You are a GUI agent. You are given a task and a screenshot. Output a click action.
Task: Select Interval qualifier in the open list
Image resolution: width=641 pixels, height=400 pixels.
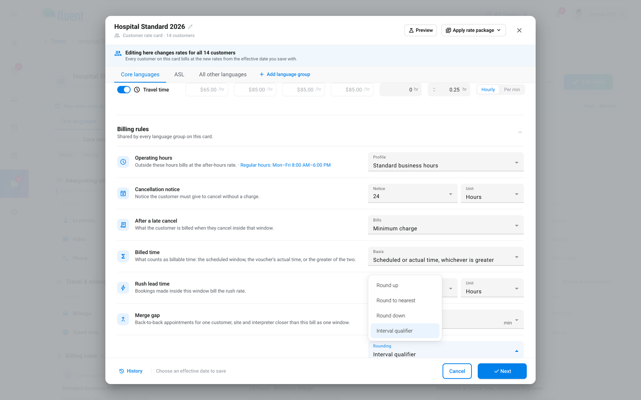tap(405, 331)
